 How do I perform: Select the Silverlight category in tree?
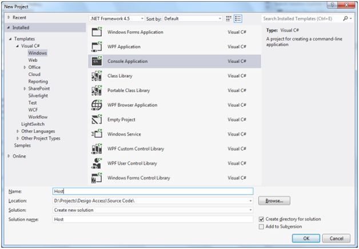pyautogui.click(x=38, y=96)
